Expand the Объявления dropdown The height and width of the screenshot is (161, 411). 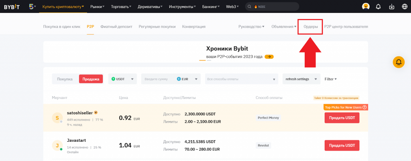(x=284, y=27)
